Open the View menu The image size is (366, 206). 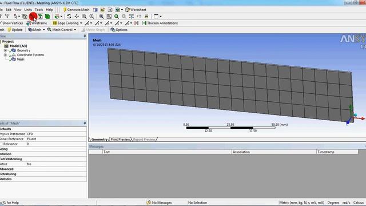[x=18, y=10]
